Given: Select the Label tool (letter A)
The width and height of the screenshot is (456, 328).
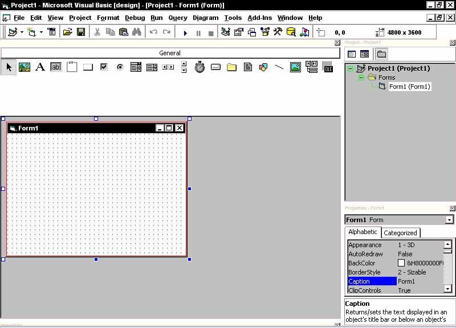Looking at the screenshot, I should point(40,67).
